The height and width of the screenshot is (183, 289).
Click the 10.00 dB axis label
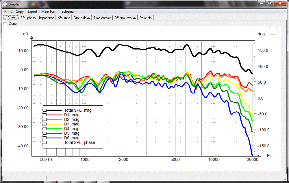[23, 50]
